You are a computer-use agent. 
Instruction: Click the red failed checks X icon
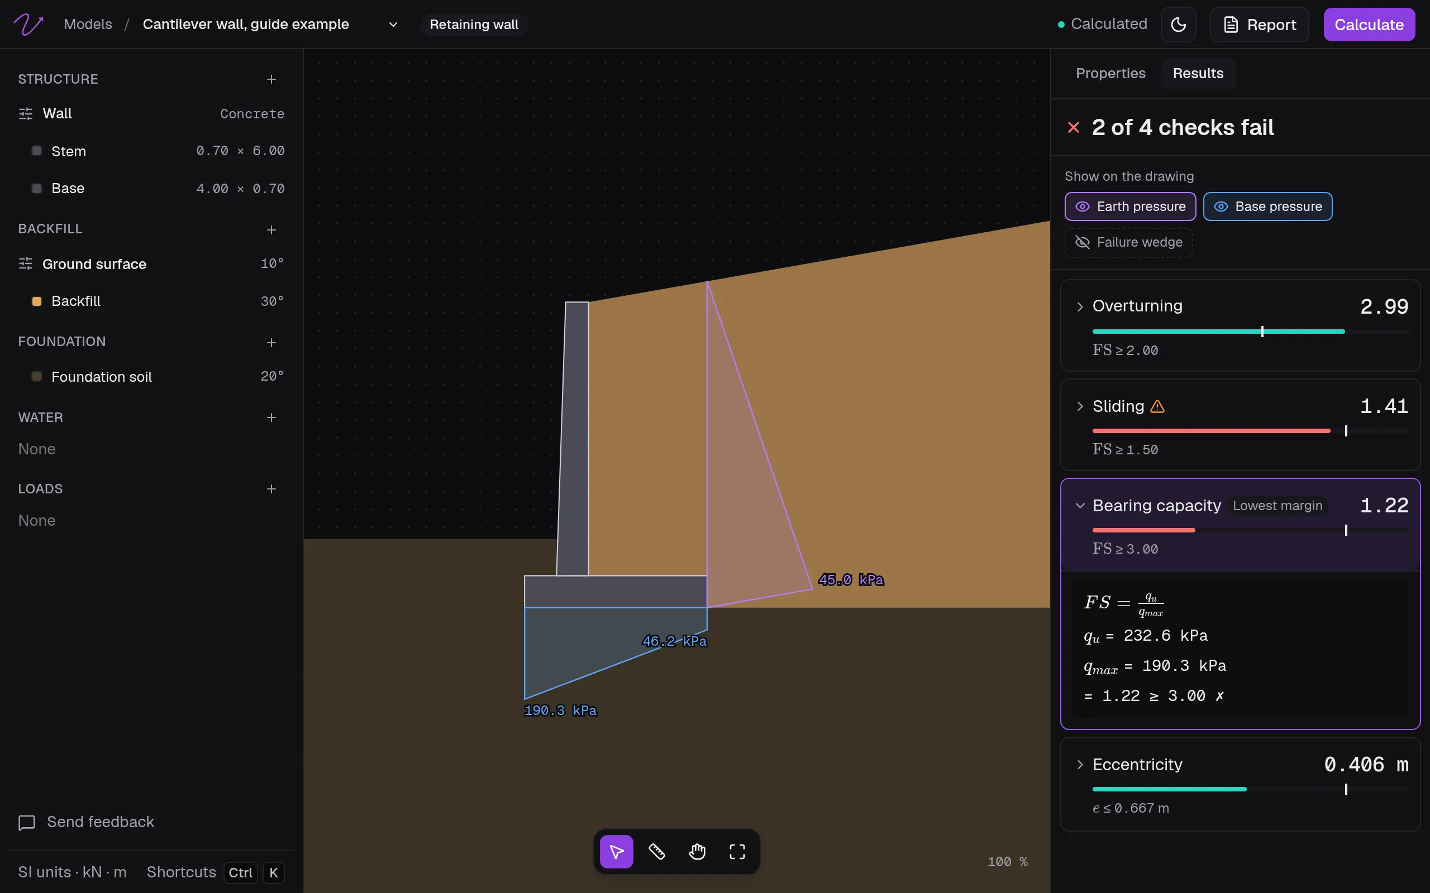[1074, 128]
